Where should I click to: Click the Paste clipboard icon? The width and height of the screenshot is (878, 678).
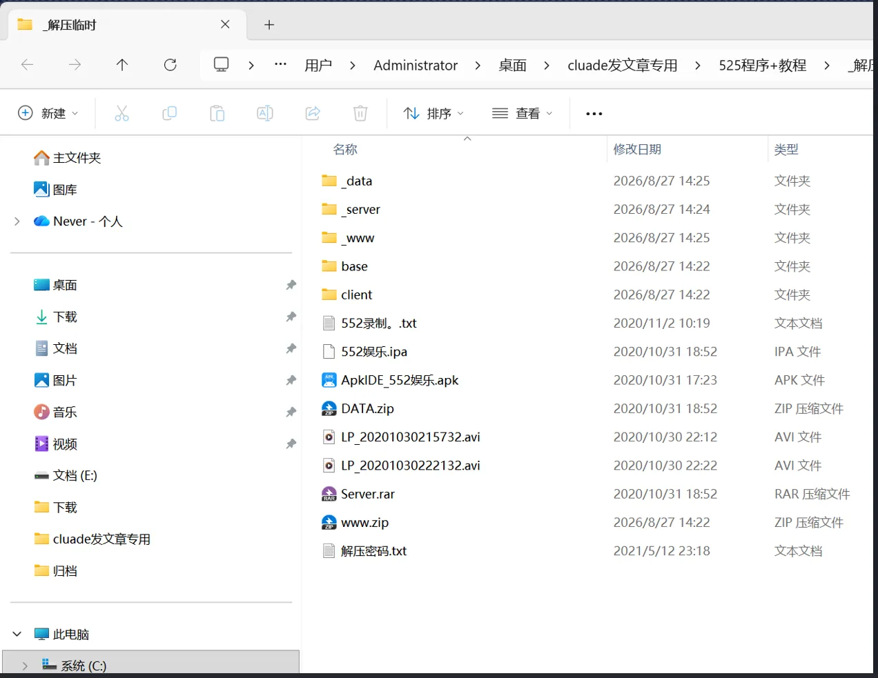pos(217,113)
